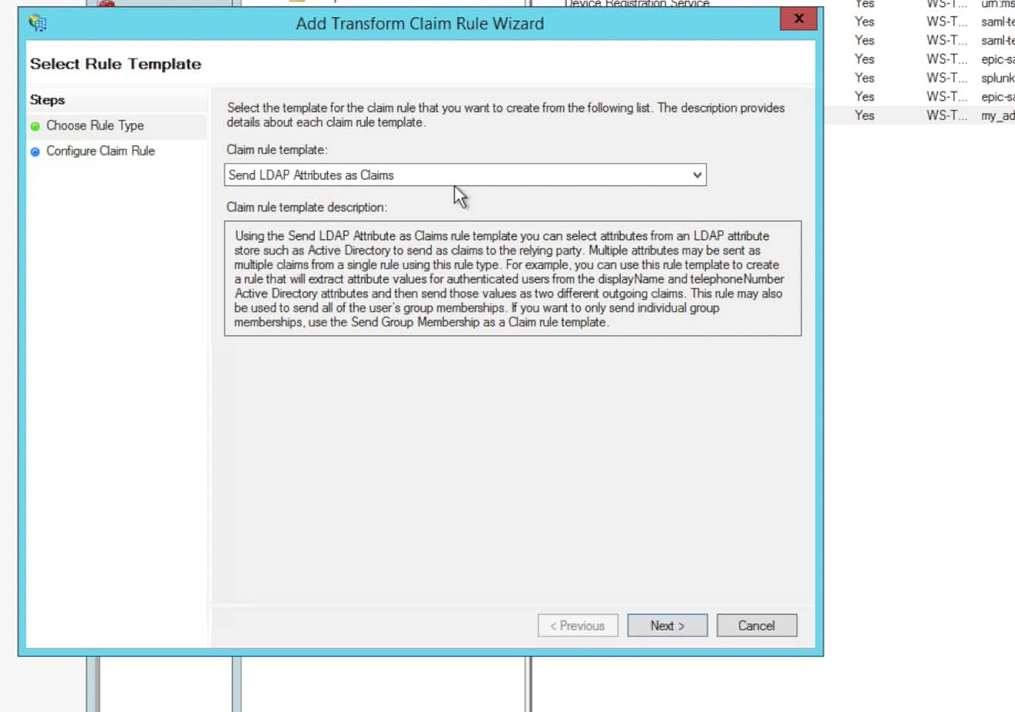This screenshot has height=712, width=1015.
Task: Click the blue dot beside Configure Claim Rule
Action: (x=35, y=152)
